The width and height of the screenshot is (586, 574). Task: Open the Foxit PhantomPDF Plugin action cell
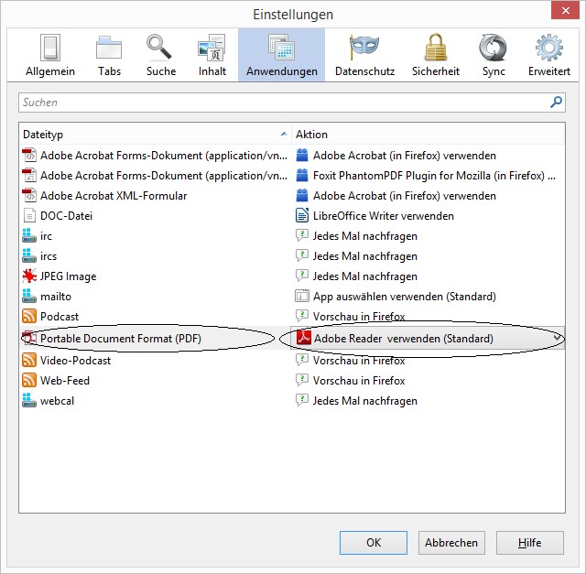[429, 175]
